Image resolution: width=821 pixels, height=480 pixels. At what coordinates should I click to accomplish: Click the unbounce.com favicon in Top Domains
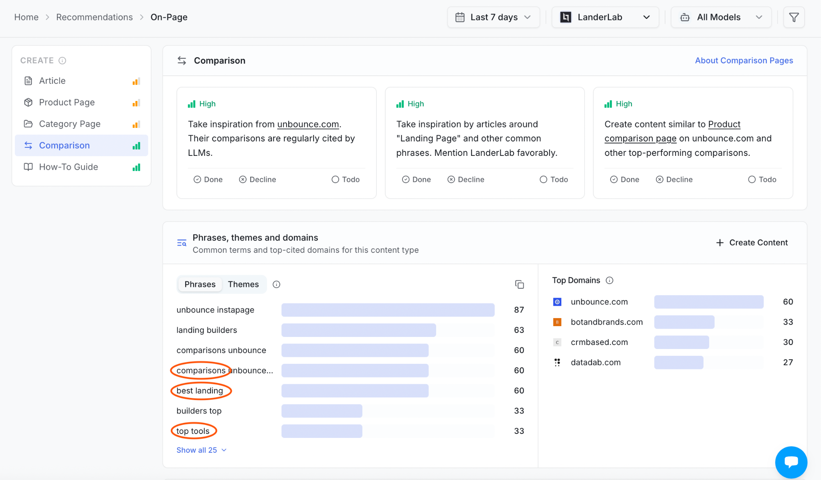(557, 302)
